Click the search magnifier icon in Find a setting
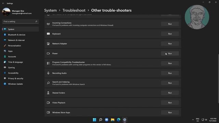This screenshot has height=123, width=219. [36, 22]
